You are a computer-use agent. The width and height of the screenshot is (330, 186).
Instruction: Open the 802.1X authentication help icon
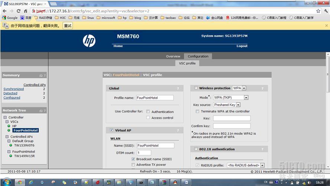(x=262, y=149)
